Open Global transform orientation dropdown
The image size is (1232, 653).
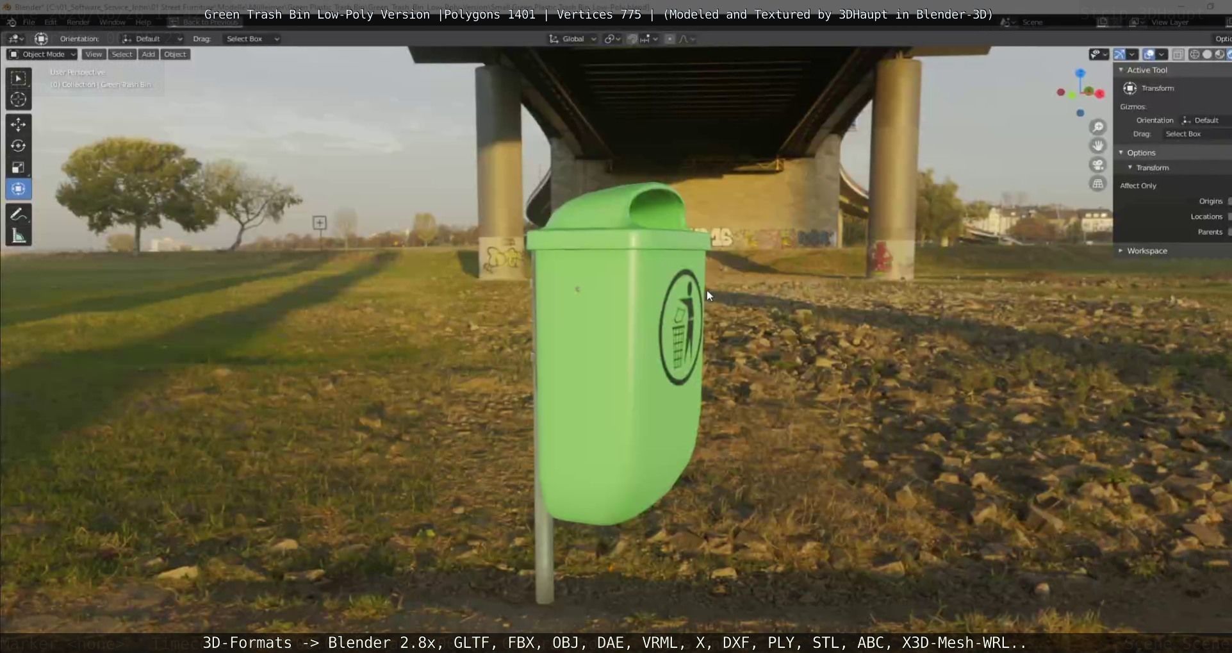(x=572, y=39)
